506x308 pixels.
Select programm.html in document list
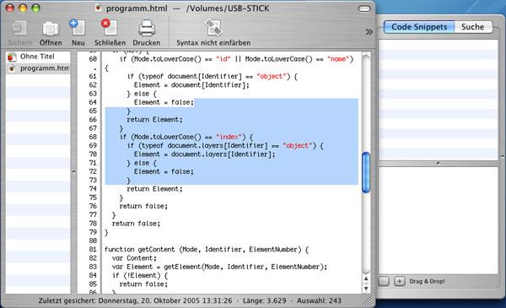click(x=38, y=68)
